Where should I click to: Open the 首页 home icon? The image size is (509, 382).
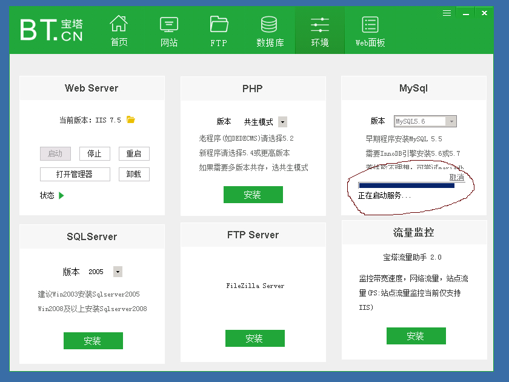pos(119,24)
